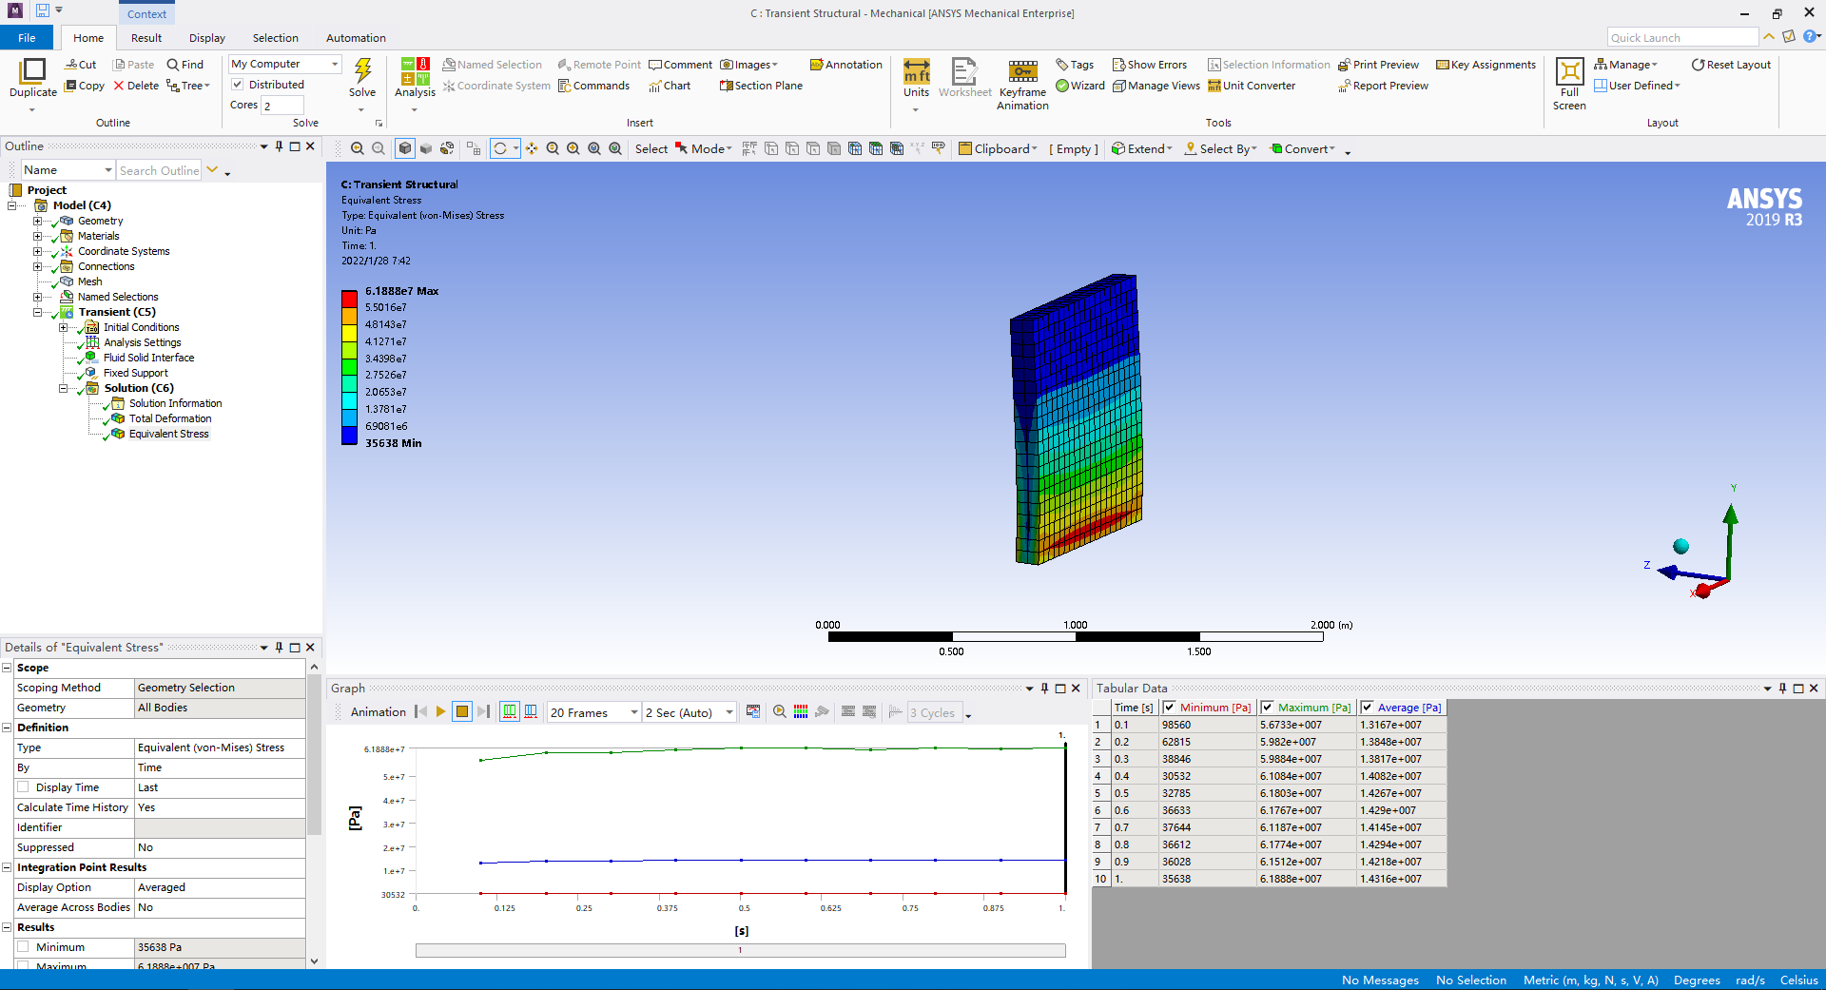Click the Context tab
Screen dimensions: 1826x990
coord(146,13)
